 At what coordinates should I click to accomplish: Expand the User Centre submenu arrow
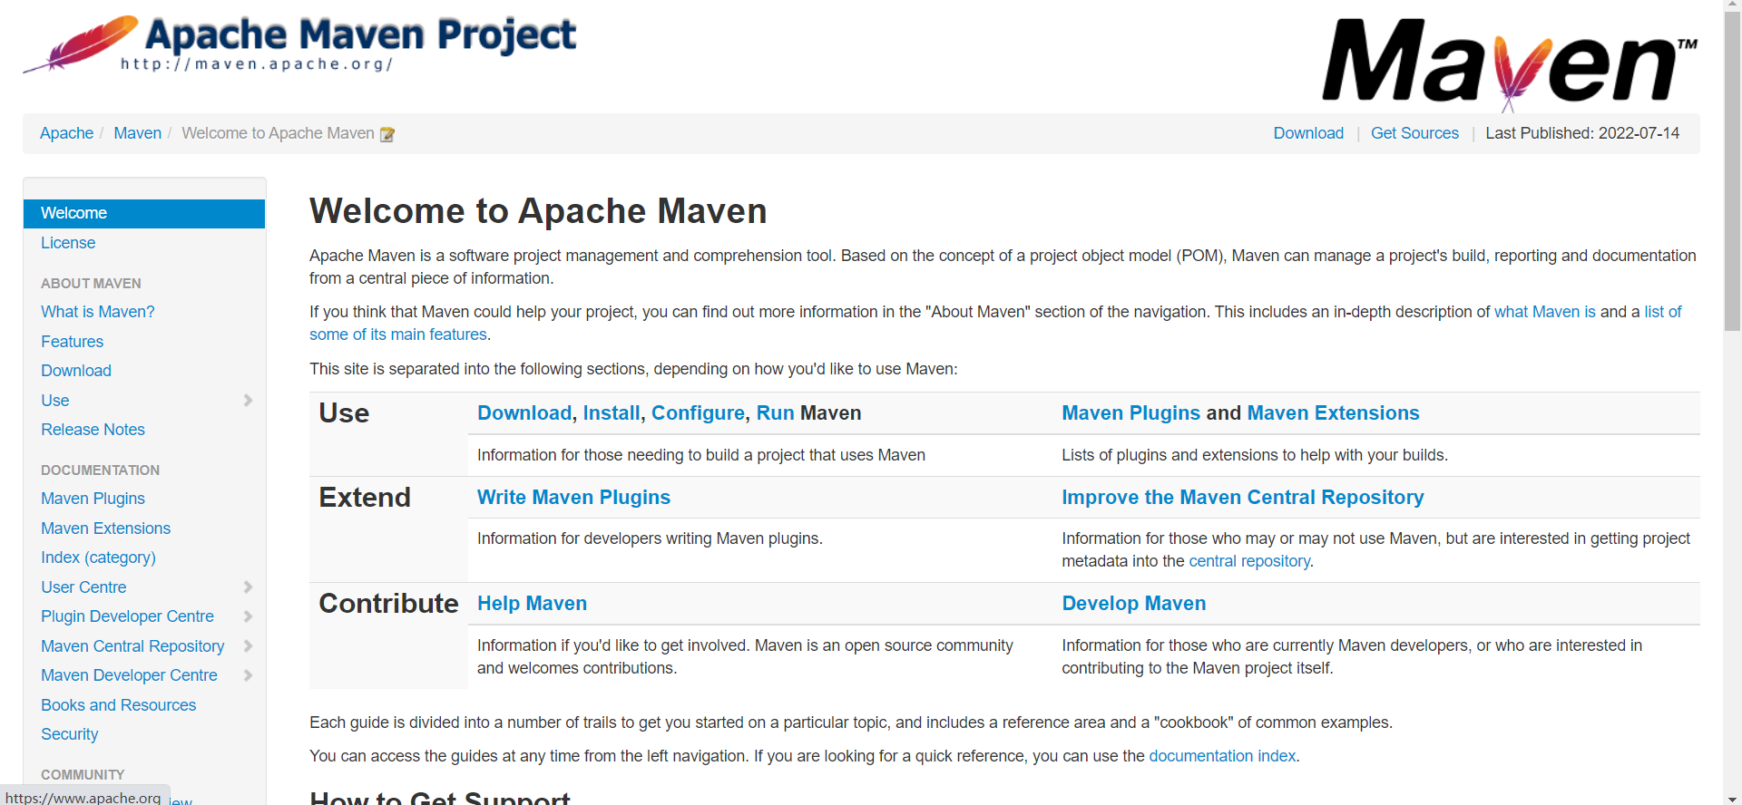click(248, 587)
